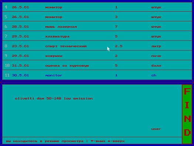Select the highlighted monitor row 11
Screen dimensions: 194x146
coord(97,75)
